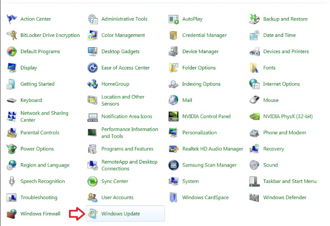Open the Indexing Options magnifier icon
Viewport: 330px width, 226px height.
[174, 84]
